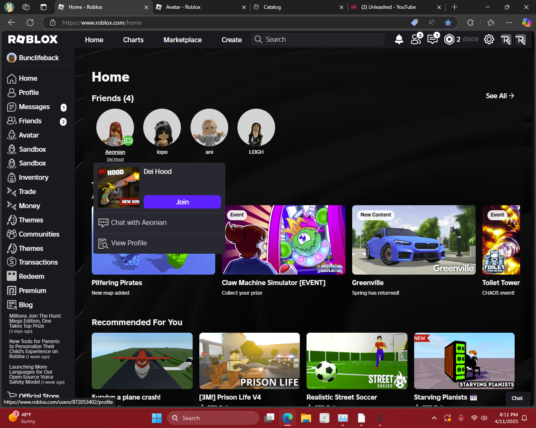Click the Robux balance icon
Viewport: 536px width, 428px height.
tap(449, 39)
